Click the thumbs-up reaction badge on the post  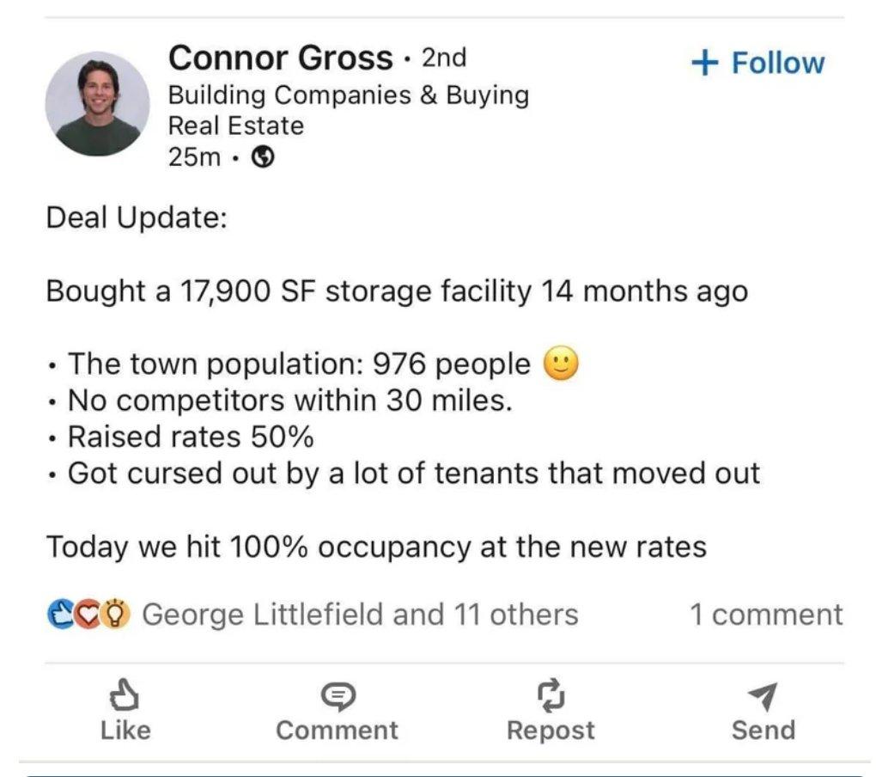(x=60, y=613)
